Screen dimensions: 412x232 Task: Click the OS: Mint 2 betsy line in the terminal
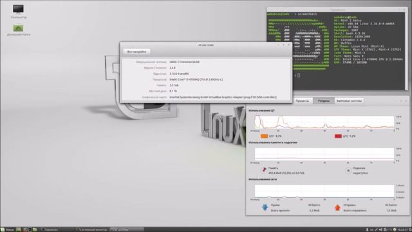pos(348,21)
